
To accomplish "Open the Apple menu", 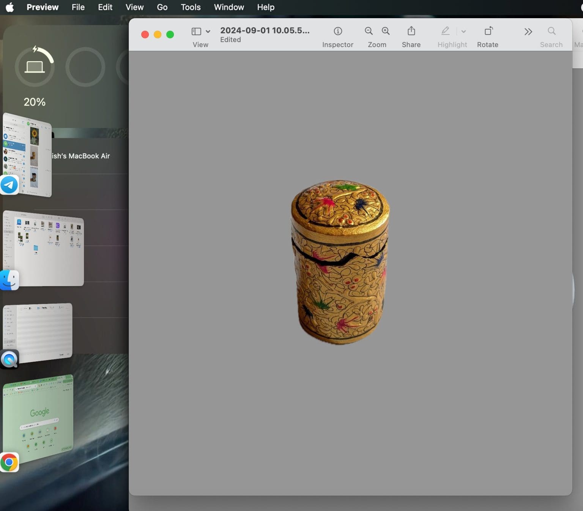I will click(x=10, y=7).
